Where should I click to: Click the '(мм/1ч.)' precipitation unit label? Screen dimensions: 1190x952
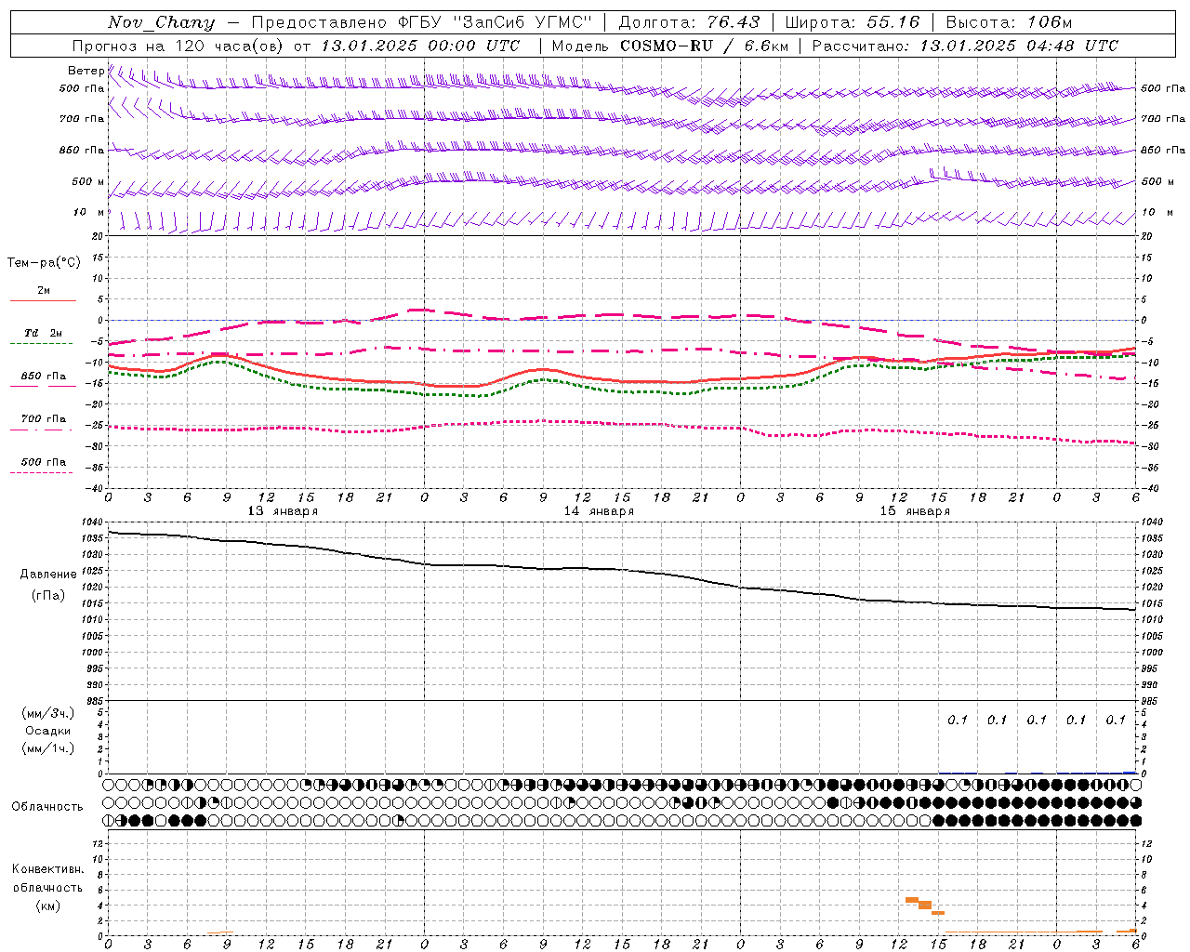pyautogui.click(x=48, y=748)
